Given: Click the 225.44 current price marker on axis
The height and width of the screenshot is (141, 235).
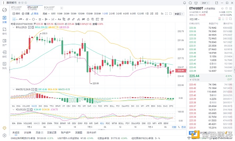Looking at the screenshot, I should (x=181, y=70).
